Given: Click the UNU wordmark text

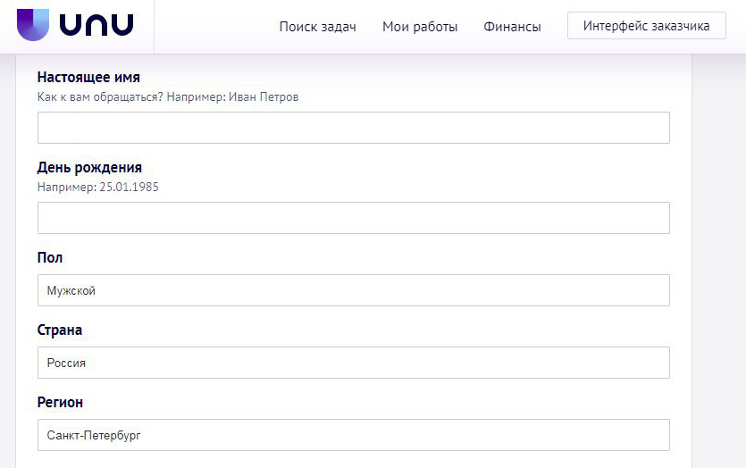Looking at the screenshot, I should click(x=96, y=25).
